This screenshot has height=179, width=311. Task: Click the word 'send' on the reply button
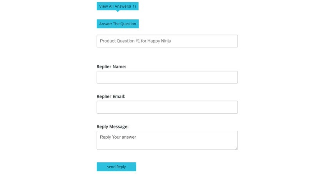(111, 167)
